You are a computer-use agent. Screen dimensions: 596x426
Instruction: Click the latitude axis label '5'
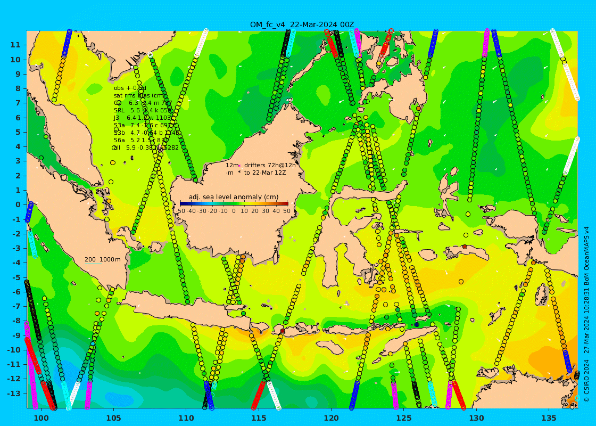18,132
